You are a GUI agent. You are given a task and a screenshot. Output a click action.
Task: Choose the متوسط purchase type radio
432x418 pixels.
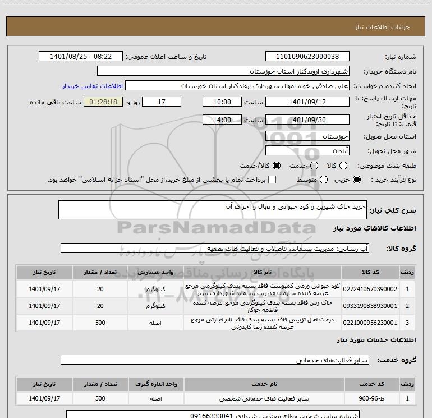324,180
